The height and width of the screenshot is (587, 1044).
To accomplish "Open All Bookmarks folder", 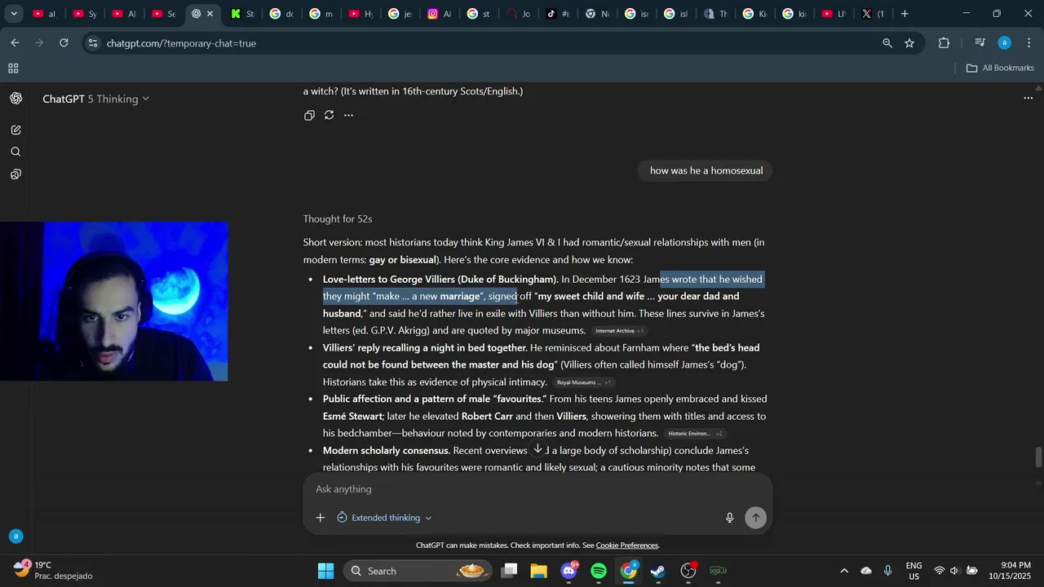I will pos(1001,68).
